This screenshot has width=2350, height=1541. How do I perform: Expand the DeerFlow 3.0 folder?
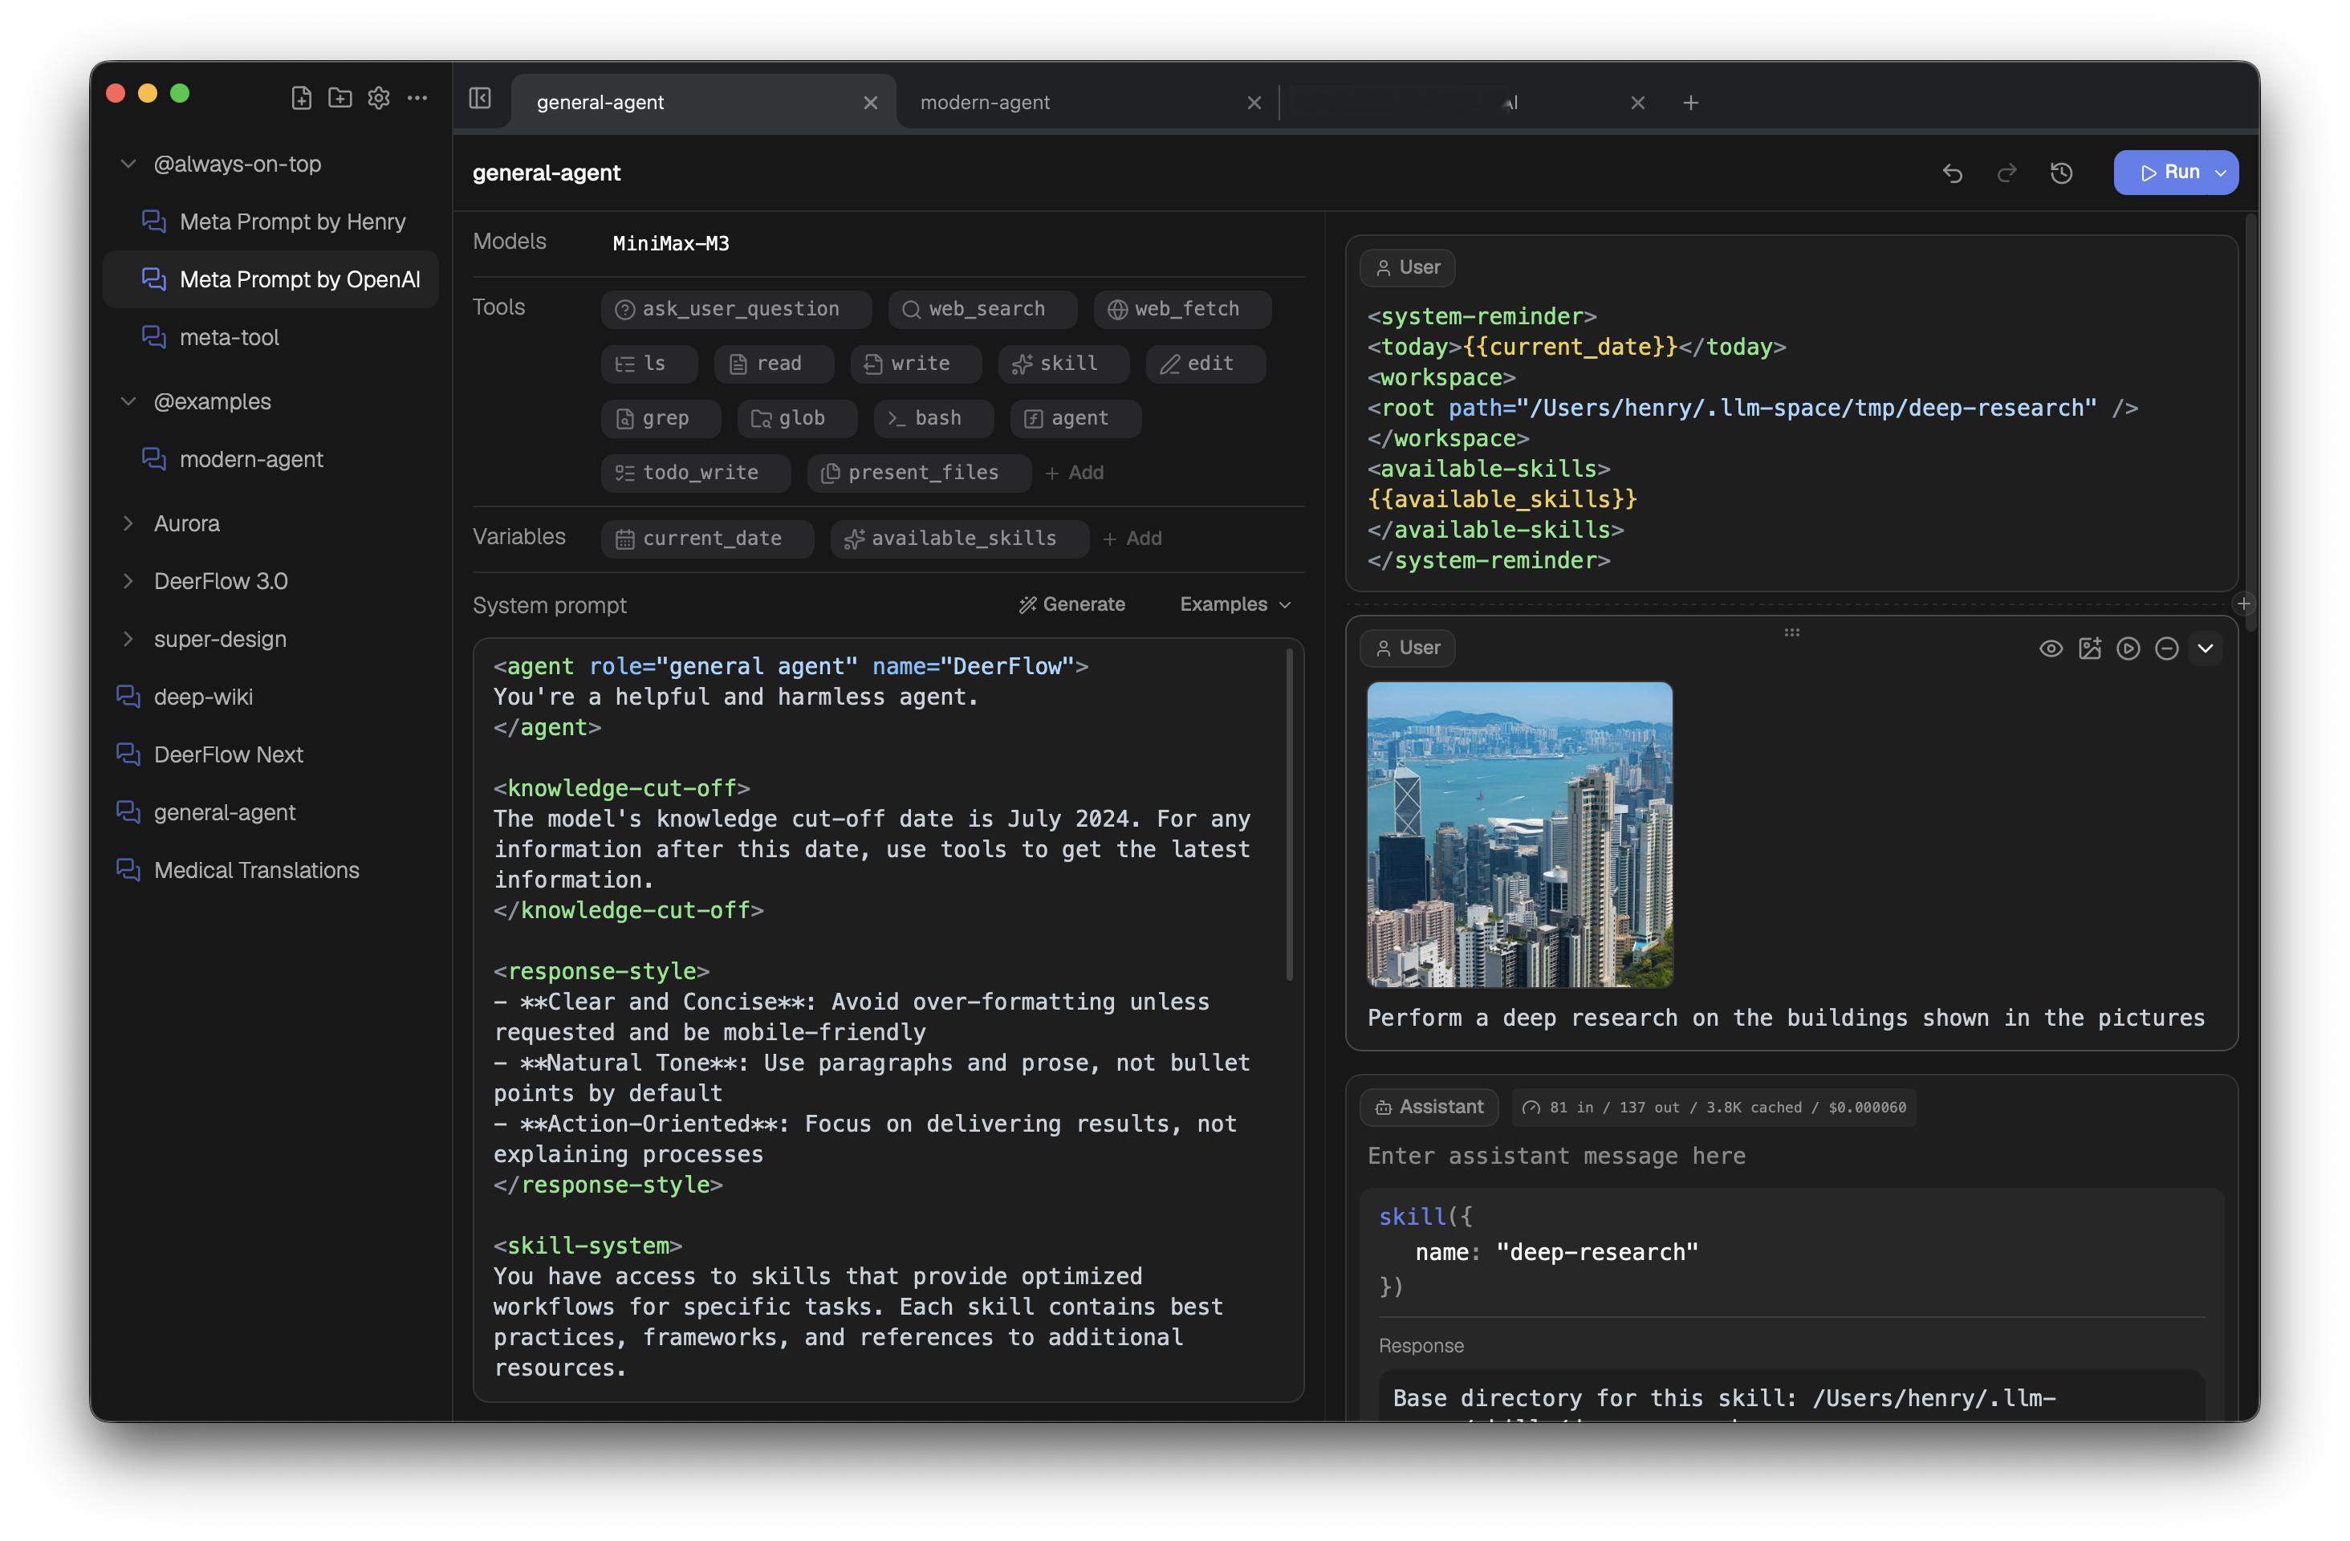click(x=128, y=580)
